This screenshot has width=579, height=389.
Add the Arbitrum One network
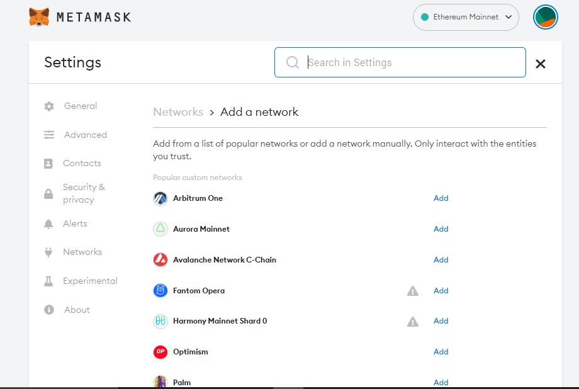tap(441, 198)
